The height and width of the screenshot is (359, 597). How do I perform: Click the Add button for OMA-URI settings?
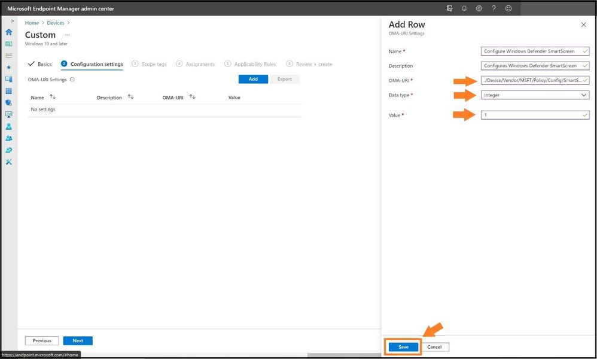(253, 79)
